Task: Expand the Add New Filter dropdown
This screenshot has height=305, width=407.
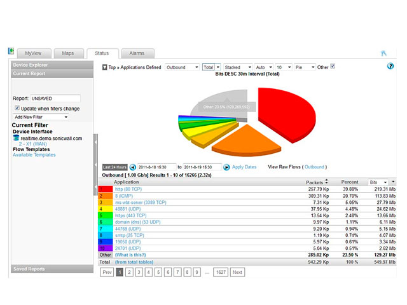Action: pyautogui.click(x=41, y=117)
